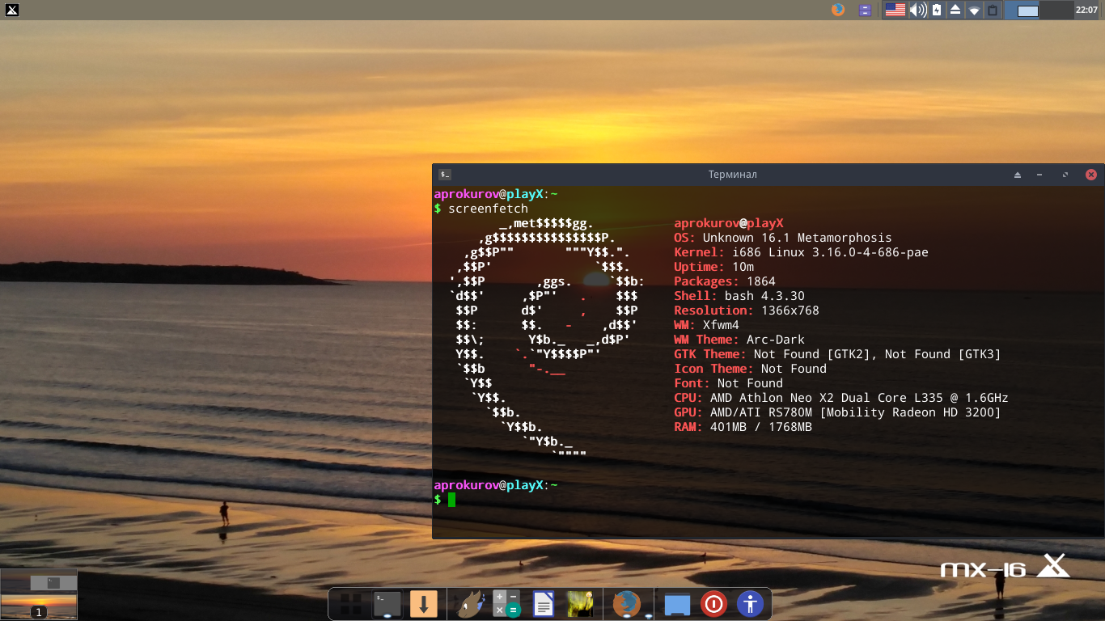1105x621 pixels.
Task: Launch Firefox from the top panel
Action: pyautogui.click(x=838, y=10)
